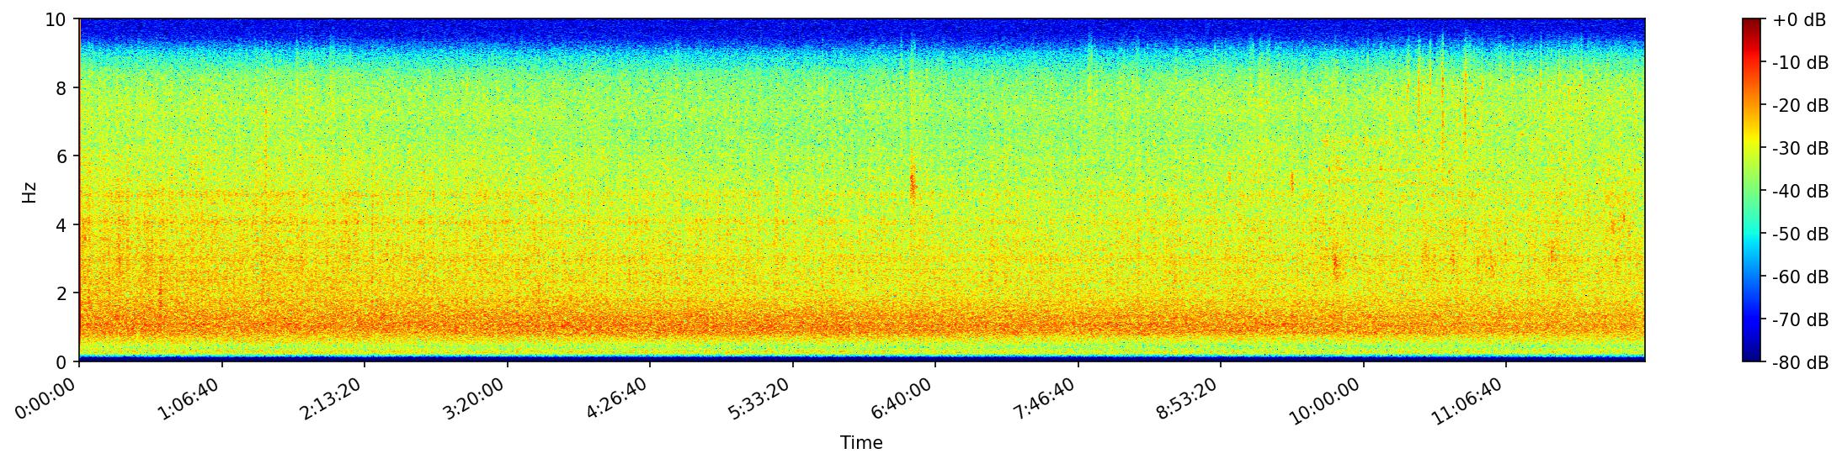This screenshot has width=1842, height=464.
Task: Click the +0 dB colorbar label
Action: [1799, 20]
